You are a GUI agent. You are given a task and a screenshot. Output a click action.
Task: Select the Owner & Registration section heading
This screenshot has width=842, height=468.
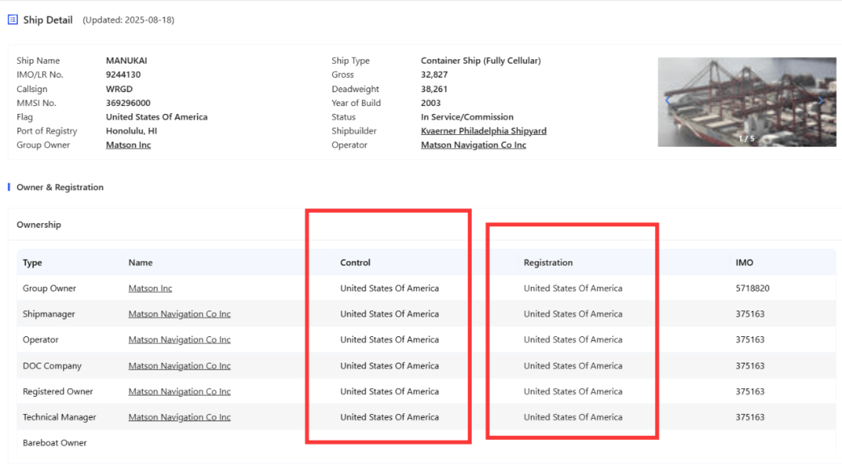(x=60, y=187)
